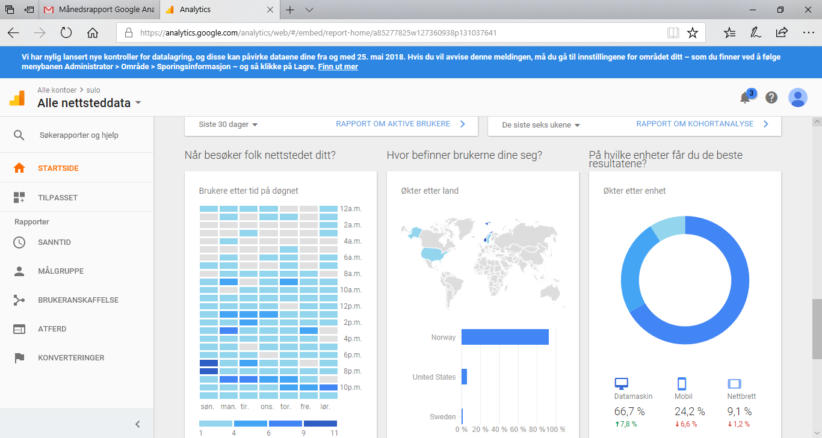Click the Norway bar in country chart
This screenshot has height=438, width=822.
(505, 337)
